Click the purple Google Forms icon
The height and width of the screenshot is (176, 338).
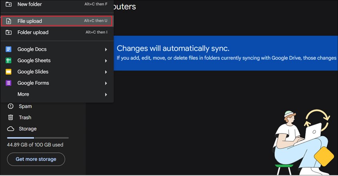[8, 83]
